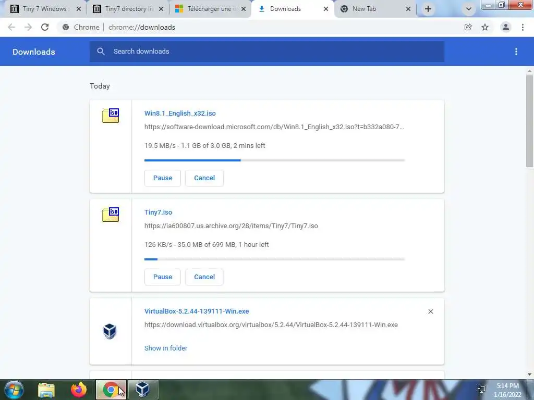Image resolution: width=534 pixels, height=400 pixels.
Task: Close the Tiny7 directory listing tab
Action: [161, 9]
